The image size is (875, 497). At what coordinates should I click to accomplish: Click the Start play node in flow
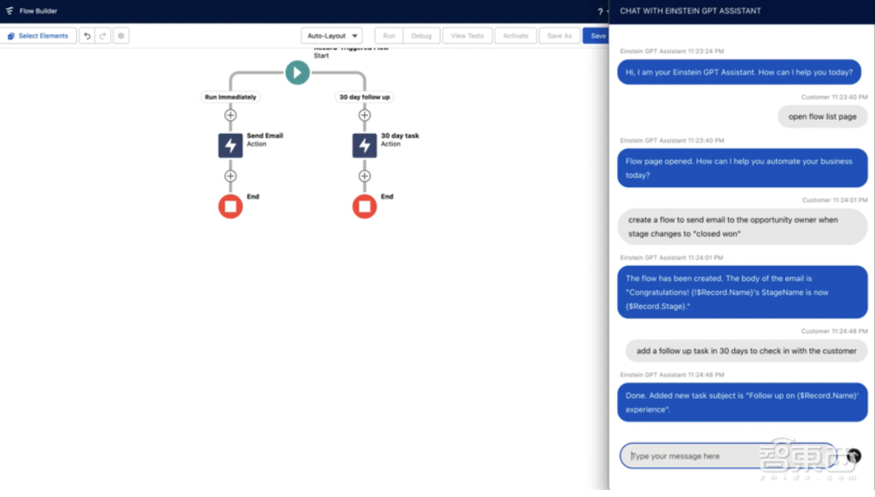pyautogui.click(x=297, y=73)
